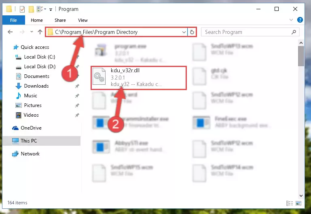311x214 pixels.
Task: Select Network in navigation pane
Action: click(30, 153)
